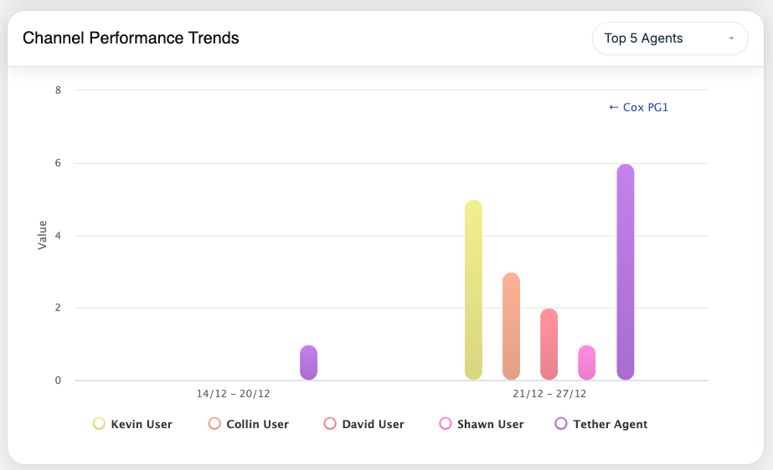The image size is (773, 470).
Task: Click the 14/12 - 20/12 axis label
Action: [x=233, y=393]
